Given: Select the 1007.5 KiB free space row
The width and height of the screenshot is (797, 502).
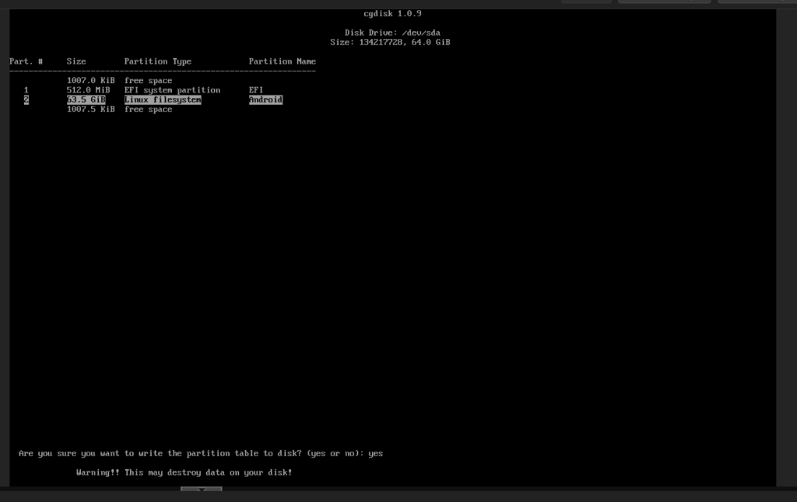Looking at the screenshot, I should (x=119, y=110).
